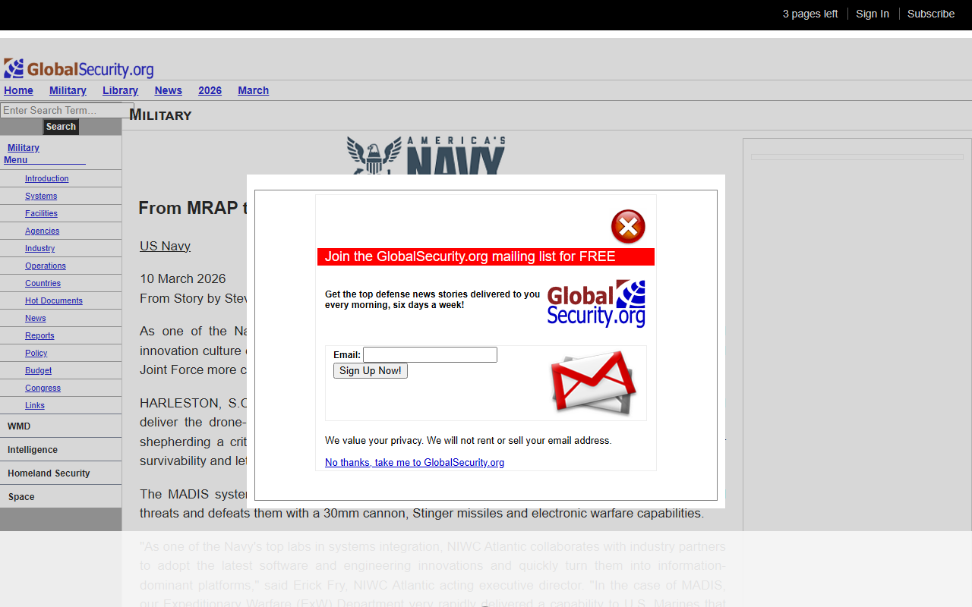The width and height of the screenshot is (972, 607).
Task: Click 'No thanks, take me to GlobalSecurity.org' link
Action: (415, 462)
